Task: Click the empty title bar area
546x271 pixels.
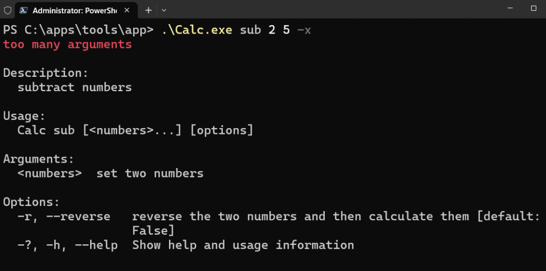Action: (331, 9)
